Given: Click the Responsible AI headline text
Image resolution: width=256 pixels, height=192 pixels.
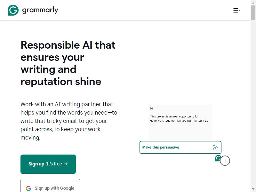Looking at the screenshot, I should (x=68, y=63).
